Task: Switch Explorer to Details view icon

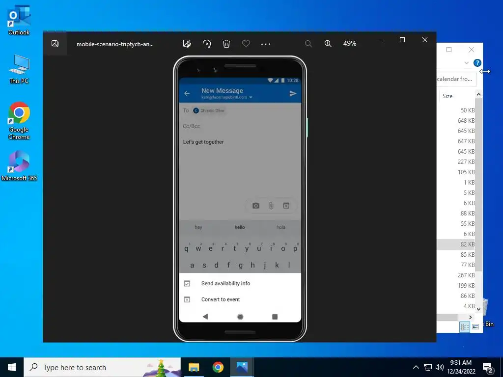Action: pos(465,327)
